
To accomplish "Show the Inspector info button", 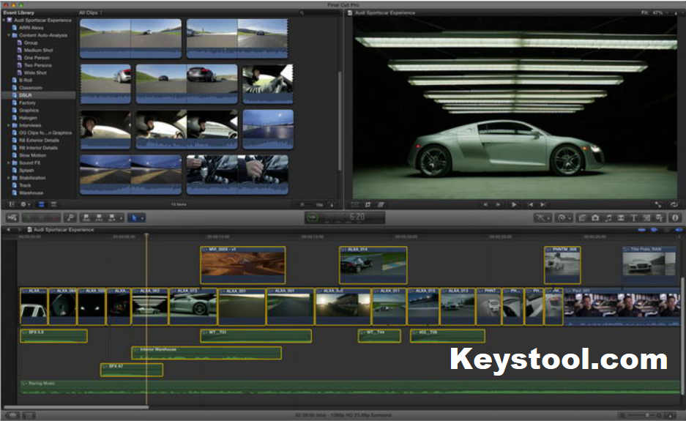I will [675, 217].
